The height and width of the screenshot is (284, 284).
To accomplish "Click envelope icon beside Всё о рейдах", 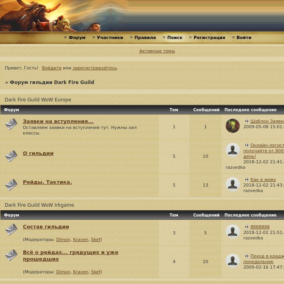I will click(11, 255).
